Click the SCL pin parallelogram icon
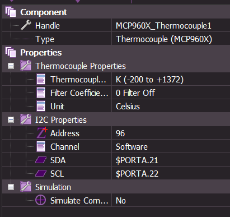230x217 pixels. coord(41,173)
